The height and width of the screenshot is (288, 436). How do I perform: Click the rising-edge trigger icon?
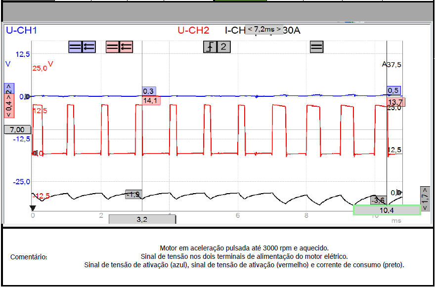point(211,47)
